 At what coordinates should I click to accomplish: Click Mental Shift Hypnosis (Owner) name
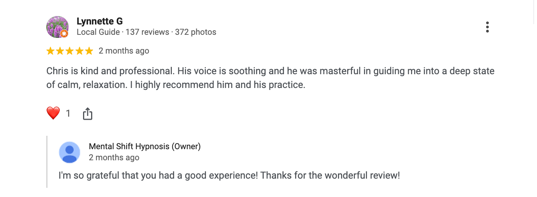tap(145, 146)
